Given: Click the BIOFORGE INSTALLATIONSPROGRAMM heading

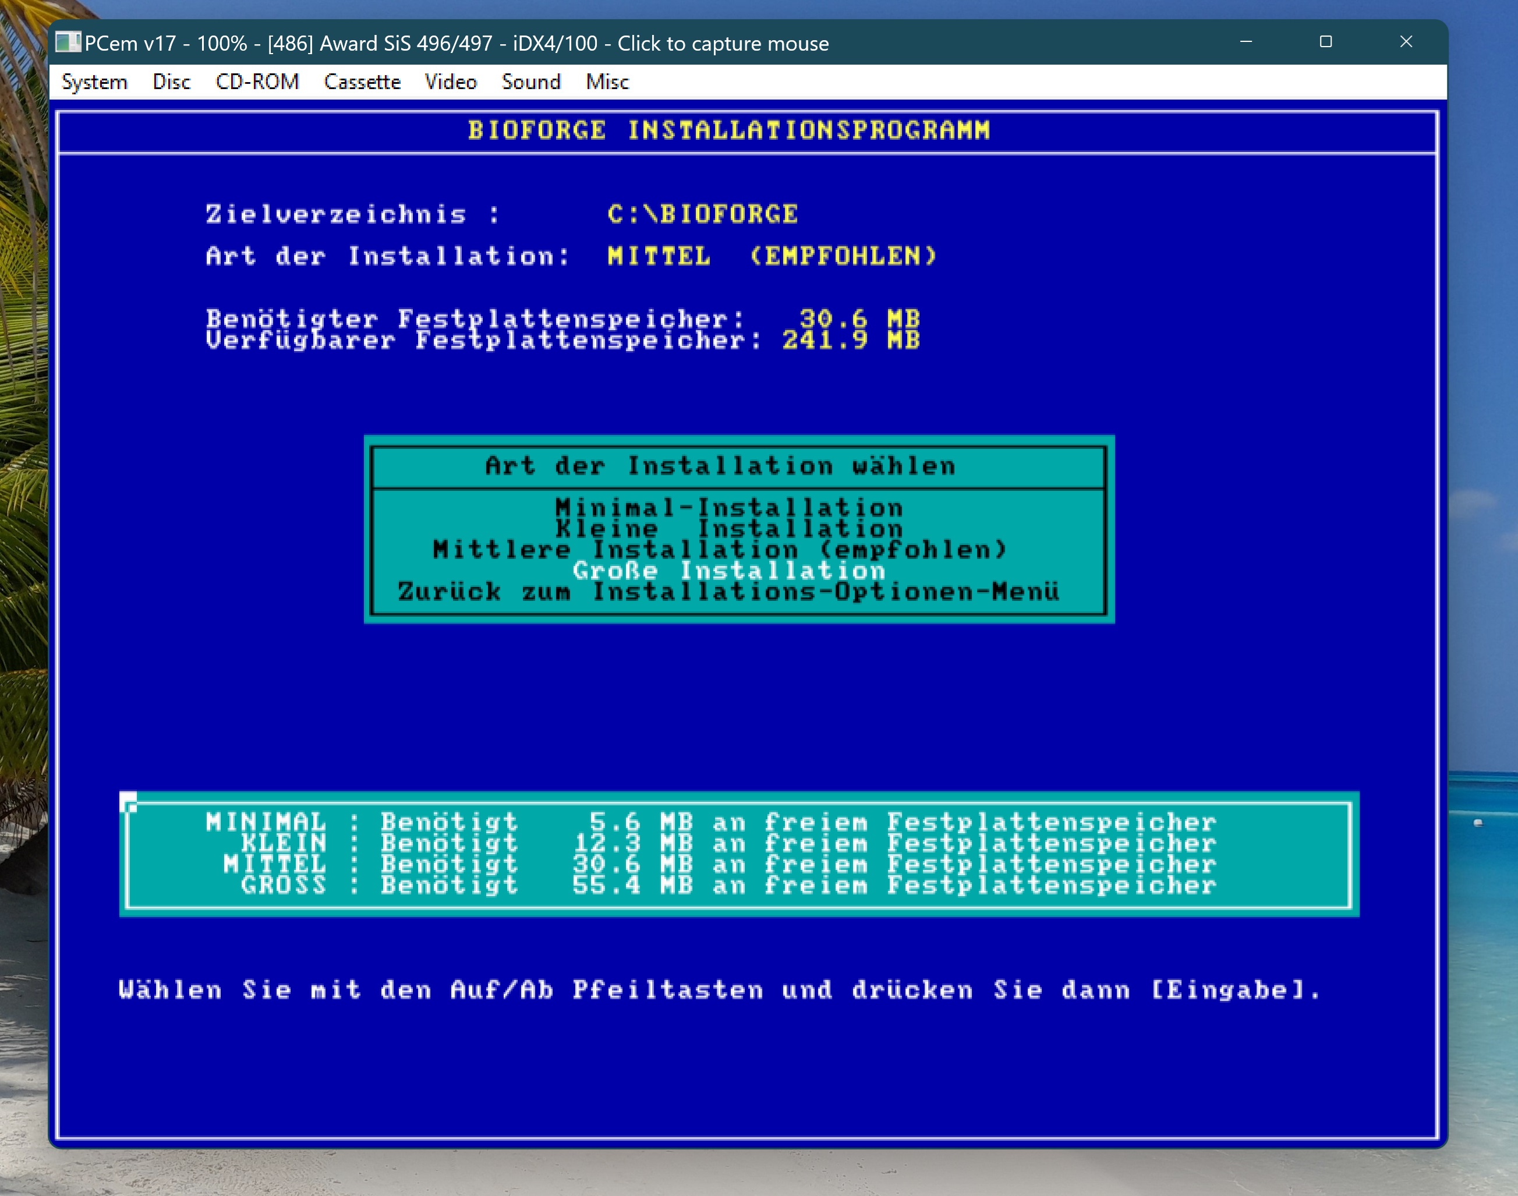Looking at the screenshot, I should click(729, 130).
